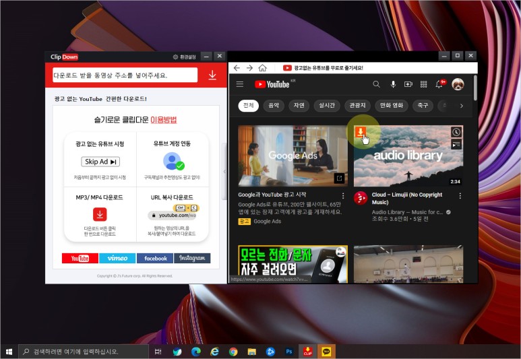Open the audio library video thumbnail
Image resolution: width=521 pixels, height=359 pixels.
coord(408,156)
